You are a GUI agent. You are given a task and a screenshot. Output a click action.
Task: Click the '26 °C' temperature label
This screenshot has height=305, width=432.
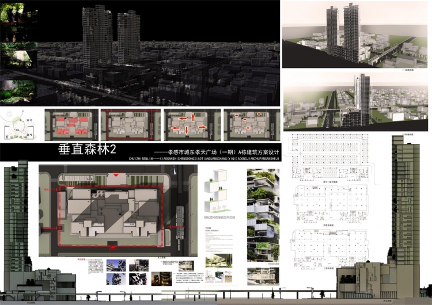29,135
